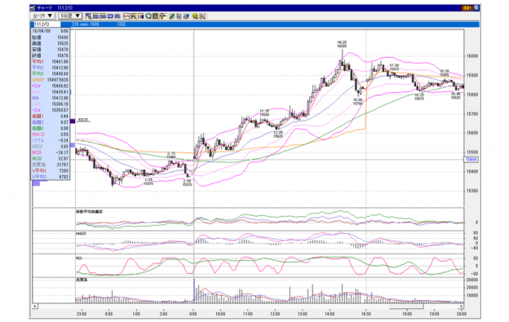
Task: Click the horizontal scrollbar thumb near 18:00
Action: coord(406,307)
